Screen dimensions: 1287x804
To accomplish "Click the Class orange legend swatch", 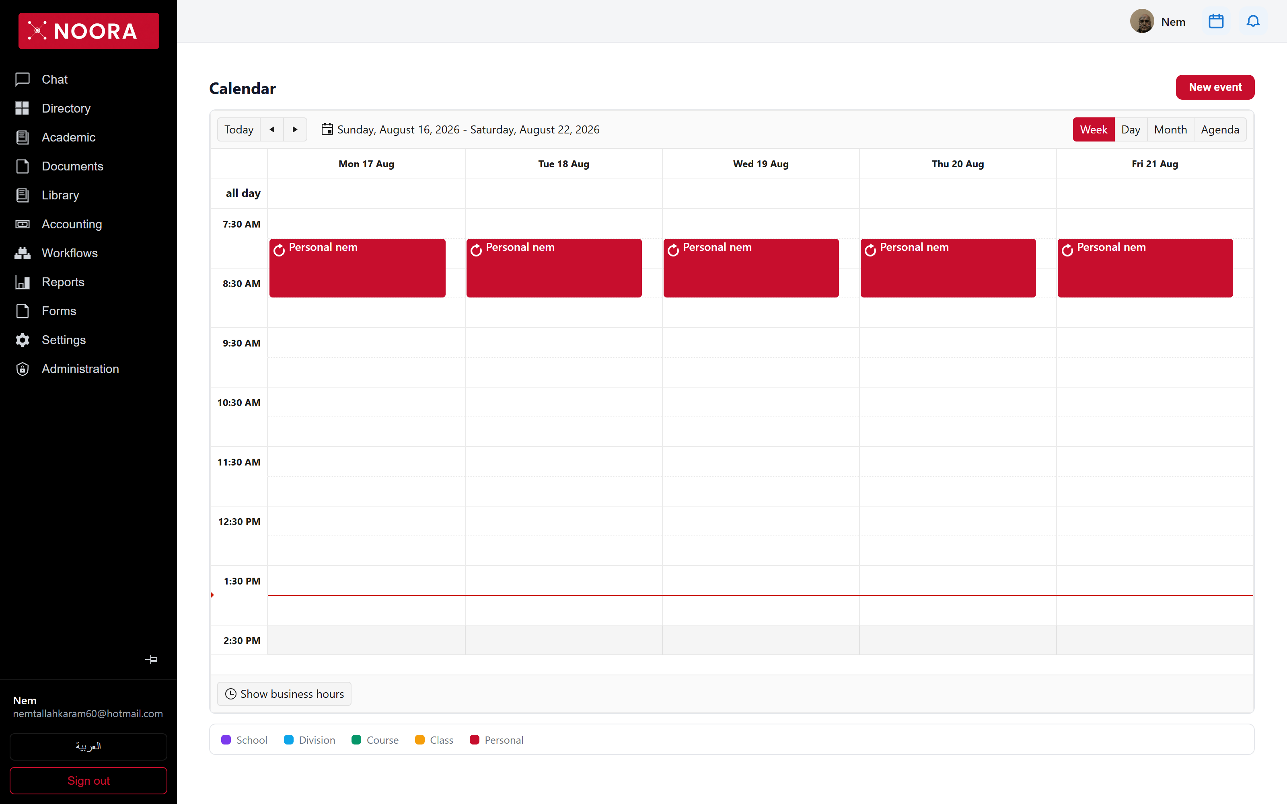I will tap(419, 740).
